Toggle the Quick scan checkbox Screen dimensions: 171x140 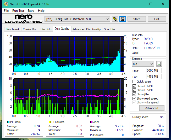[x=134, y=81]
